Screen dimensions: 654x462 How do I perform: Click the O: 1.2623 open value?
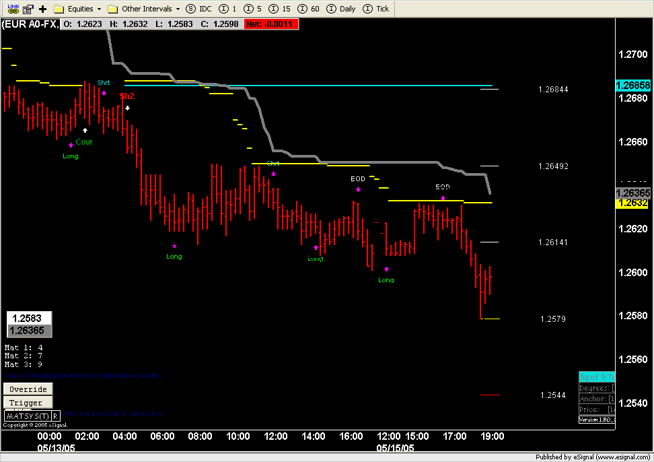[83, 24]
